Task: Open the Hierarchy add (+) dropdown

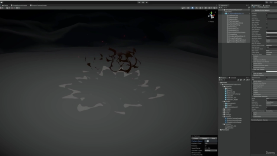Action: [220, 8]
